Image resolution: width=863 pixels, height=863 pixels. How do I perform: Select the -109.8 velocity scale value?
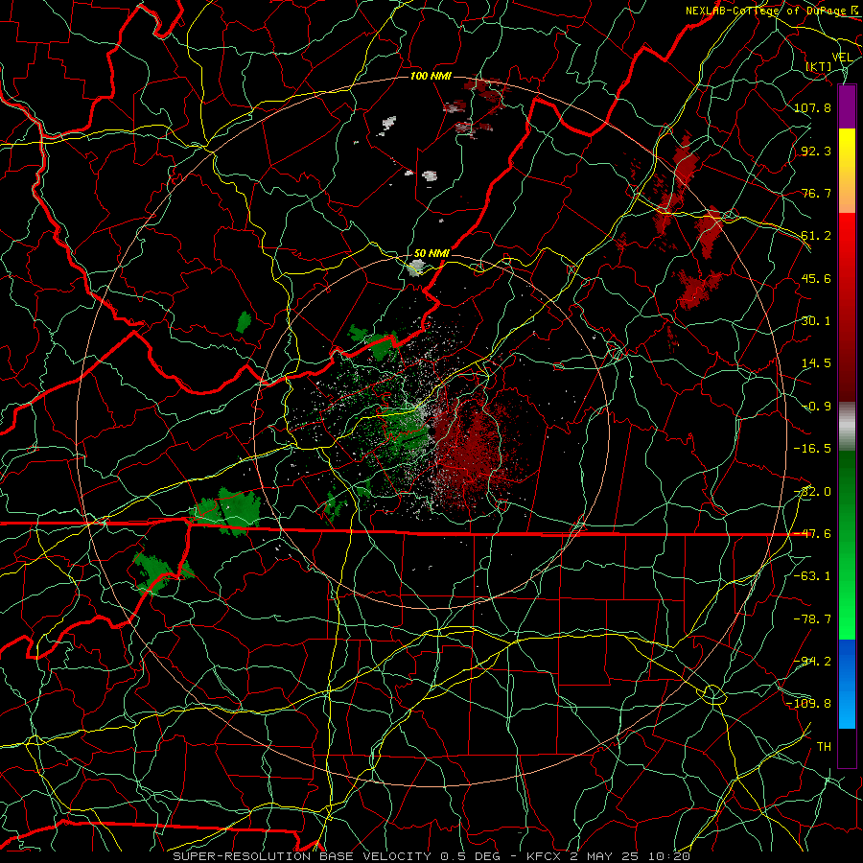(808, 704)
